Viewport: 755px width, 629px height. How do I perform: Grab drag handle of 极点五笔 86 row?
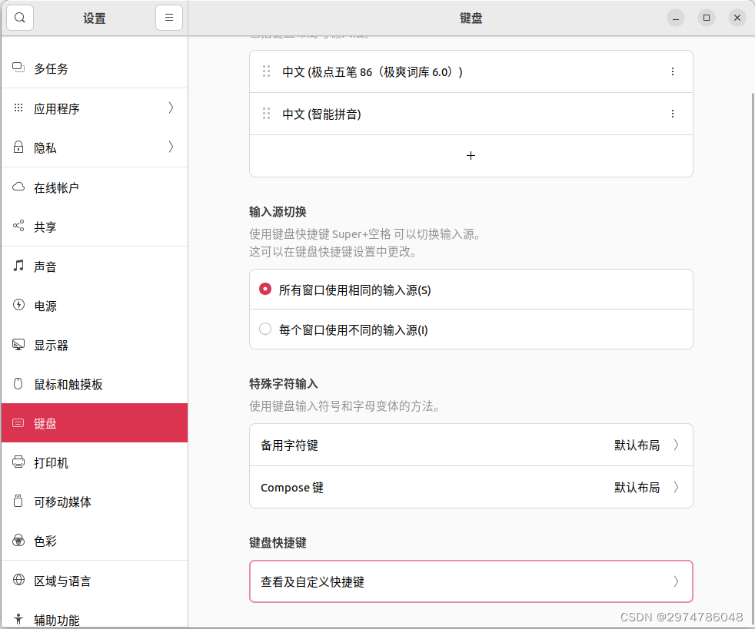tap(266, 71)
